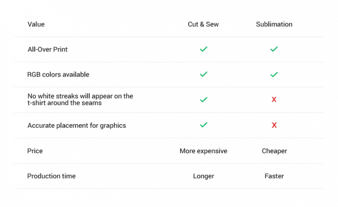Click the Cheaper price cell

click(x=274, y=151)
